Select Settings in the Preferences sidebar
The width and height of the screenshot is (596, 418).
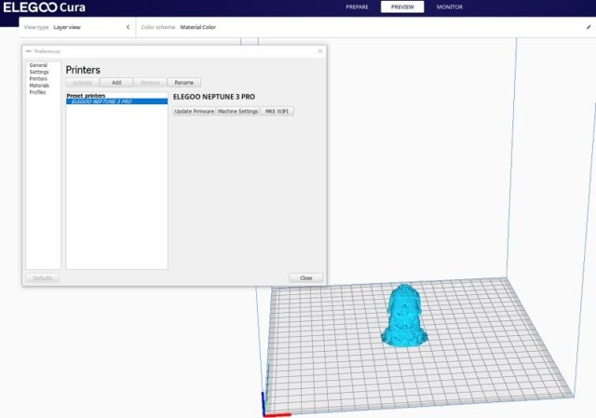(x=39, y=72)
